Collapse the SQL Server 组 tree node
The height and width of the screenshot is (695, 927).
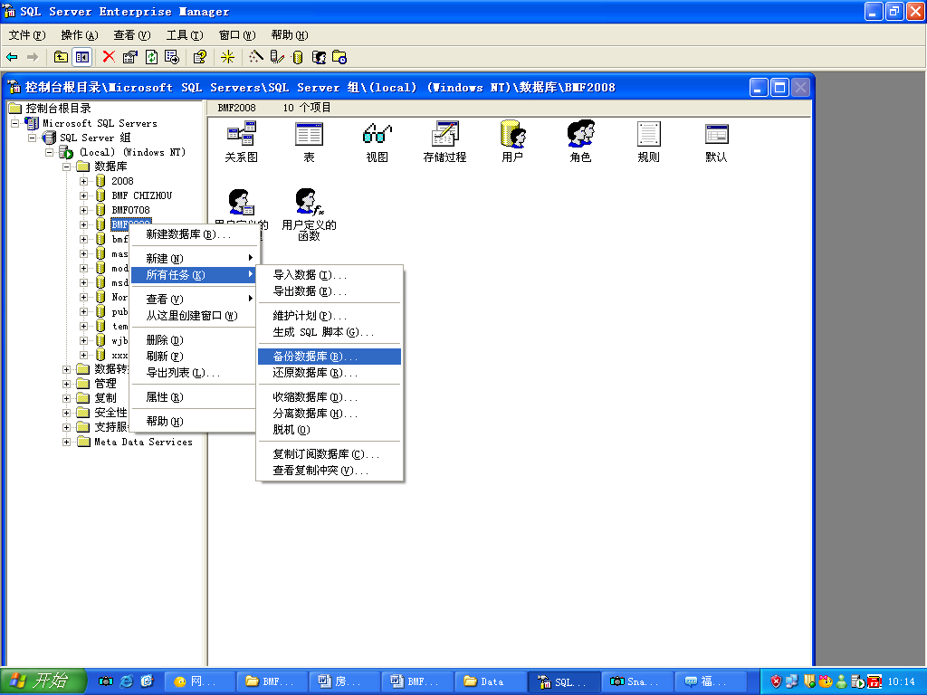coord(32,138)
